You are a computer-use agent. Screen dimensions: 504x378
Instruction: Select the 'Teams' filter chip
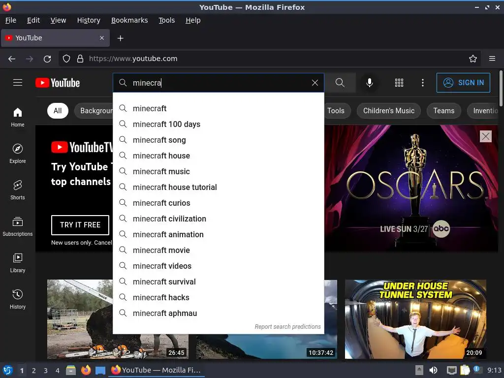(443, 111)
